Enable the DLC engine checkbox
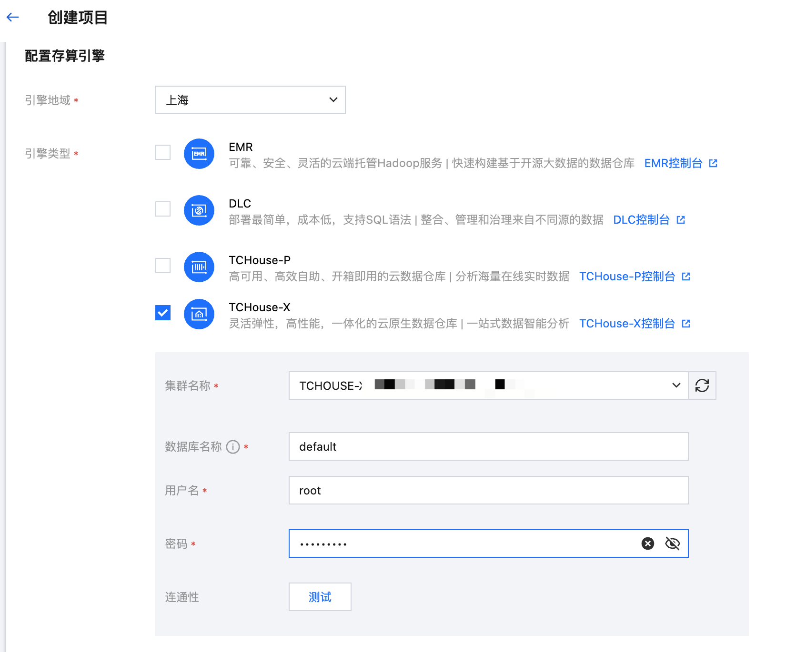Image resolution: width=806 pixels, height=652 pixels. (x=163, y=209)
